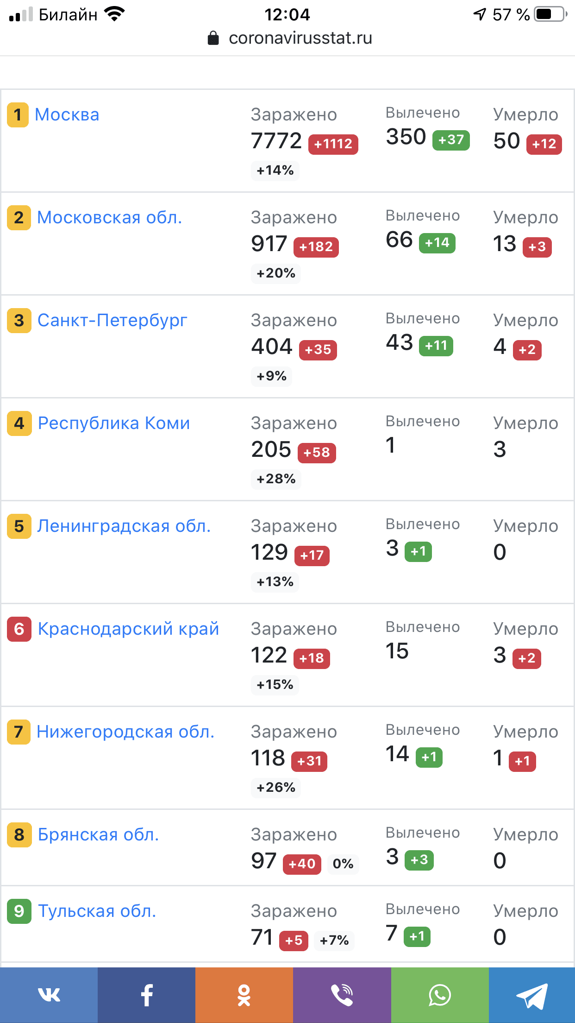
Task: Share on Facebook using the bottom bar
Action: 146,995
